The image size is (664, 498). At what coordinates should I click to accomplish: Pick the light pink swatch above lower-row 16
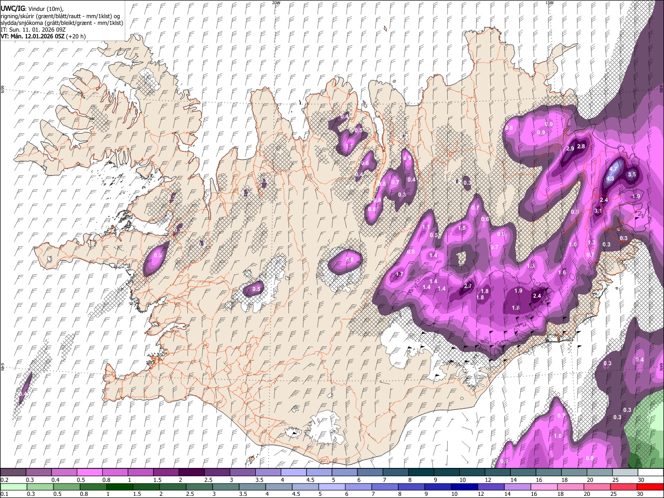pyautogui.click(x=544, y=487)
